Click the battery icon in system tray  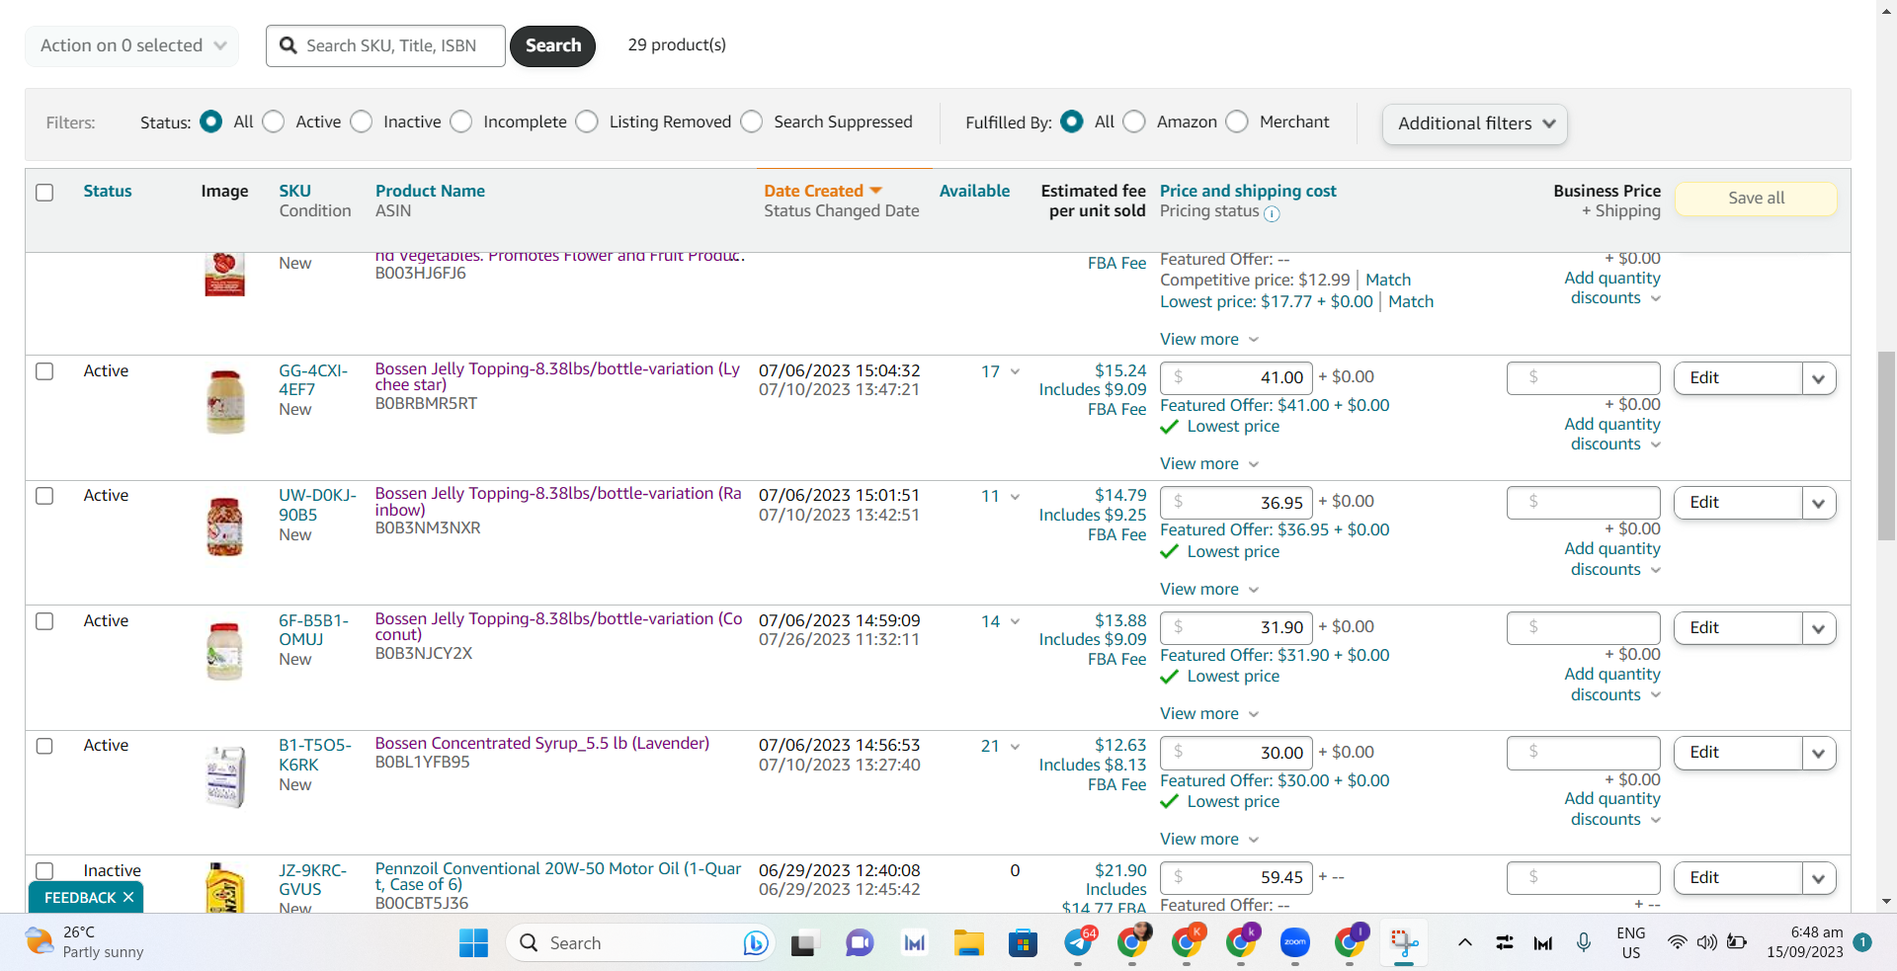coord(1736,942)
